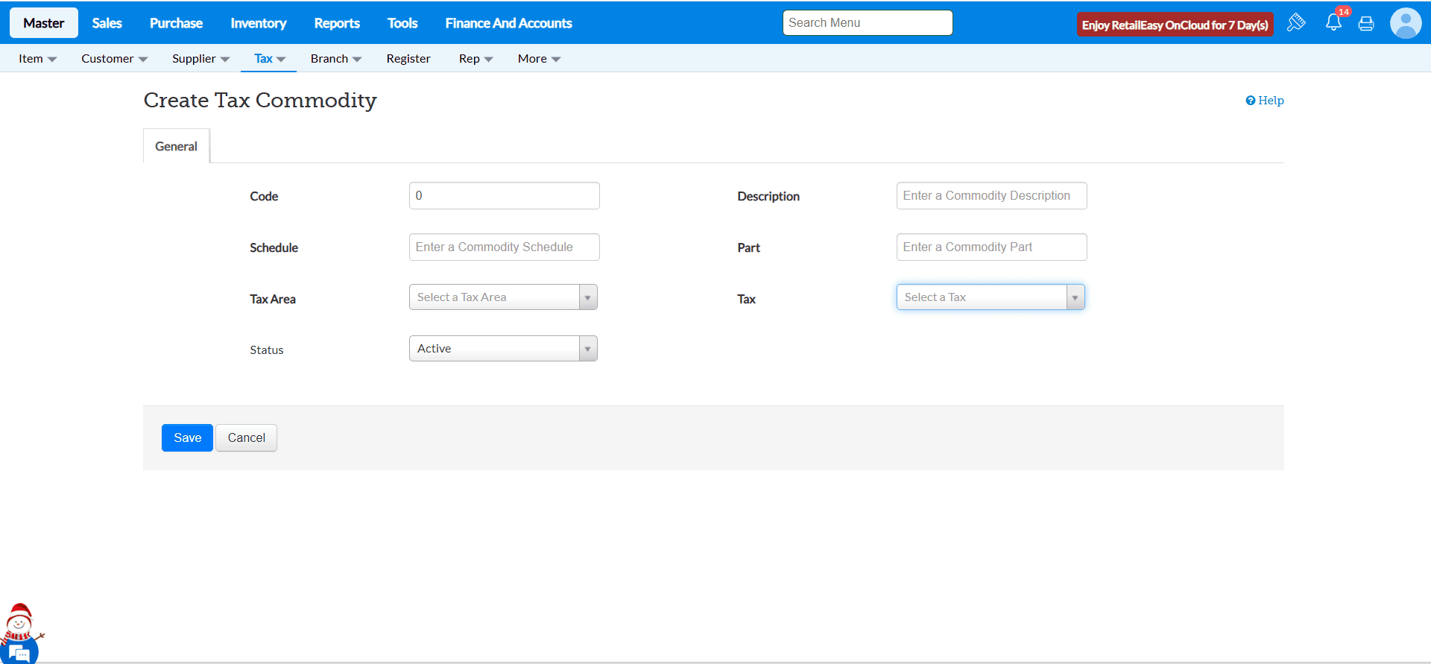Image resolution: width=1431 pixels, height=664 pixels.
Task: Expand the Rep submenu
Action: [476, 58]
